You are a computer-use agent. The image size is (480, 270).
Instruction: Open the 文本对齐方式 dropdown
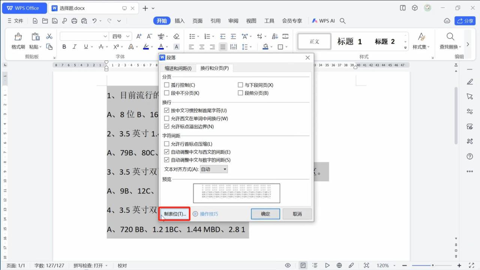coord(214,169)
